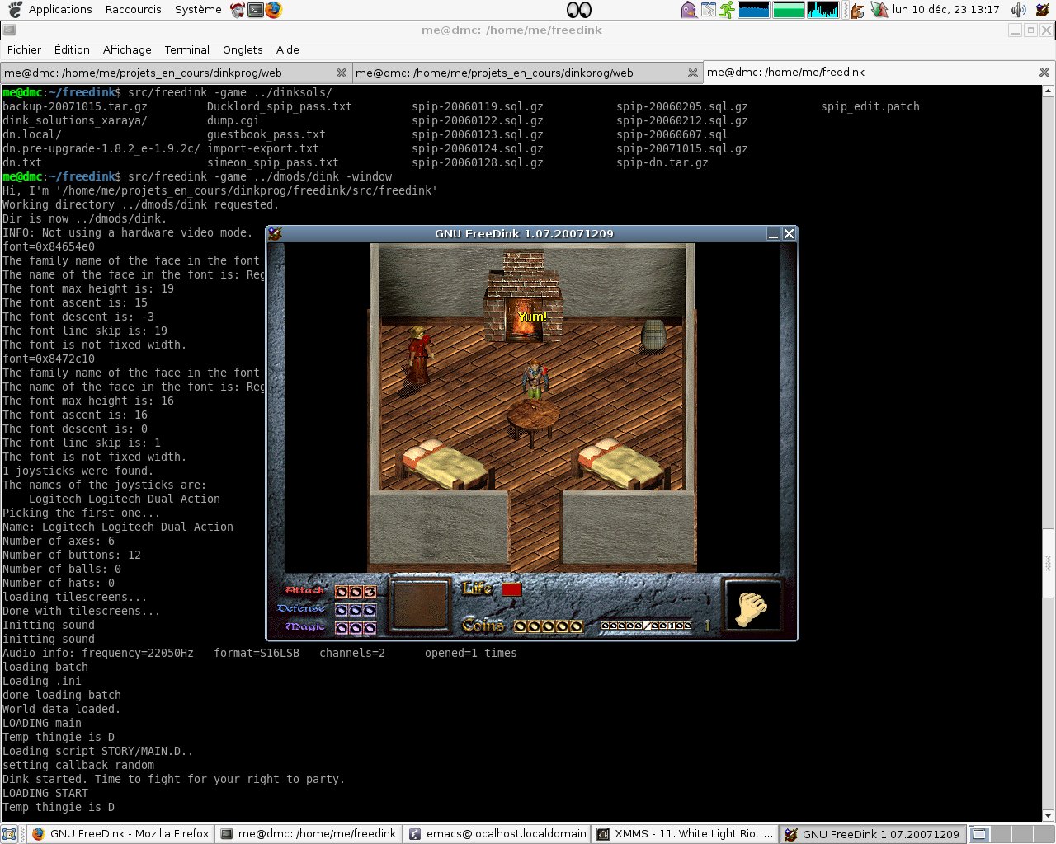Switch to emacs@localhost taskbar window
1056x844 pixels.
(497, 833)
